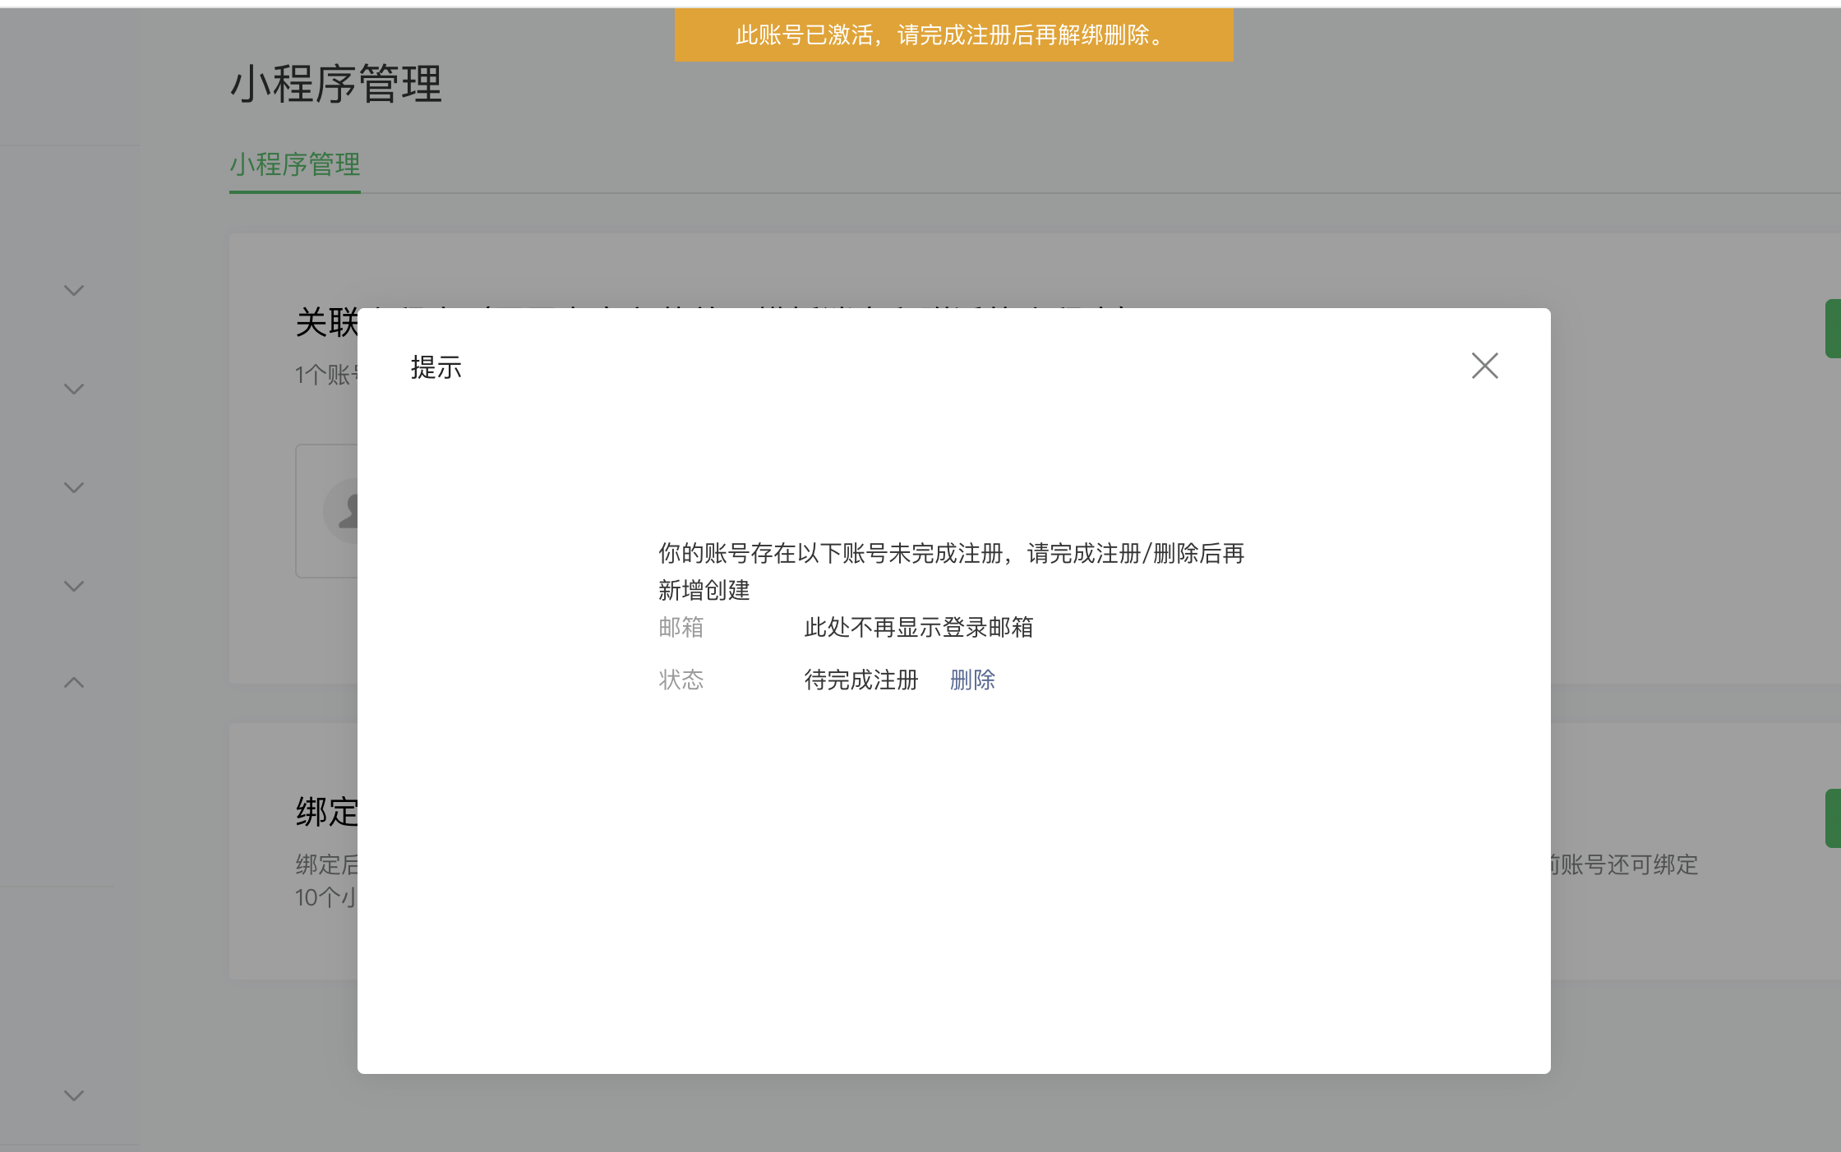The width and height of the screenshot is (1841, 1152).
Task: Select the green 小程序管理 tab
Action: click(295, 165)
